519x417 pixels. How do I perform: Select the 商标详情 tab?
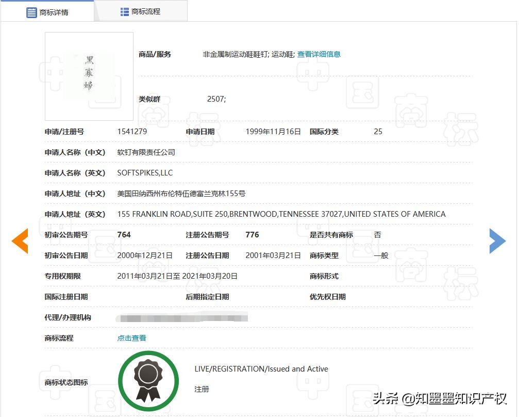coord(53,11)
